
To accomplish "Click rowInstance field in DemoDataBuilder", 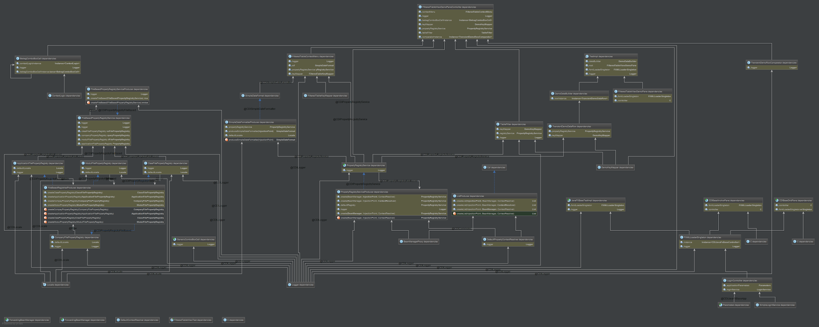I will tap(579, 98).
